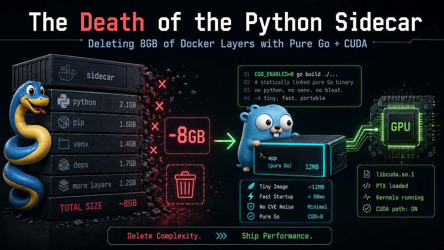Screen dimensions: 444x250
Task: Click the 'python' layer label
Action: [84, 102]
